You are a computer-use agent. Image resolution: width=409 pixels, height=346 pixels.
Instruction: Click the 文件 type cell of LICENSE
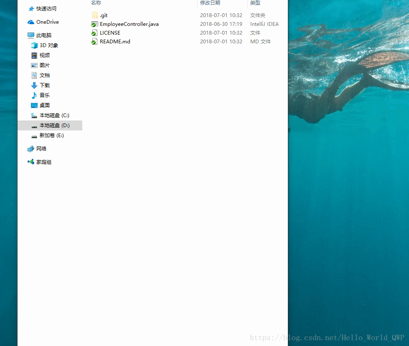(255, 33)
